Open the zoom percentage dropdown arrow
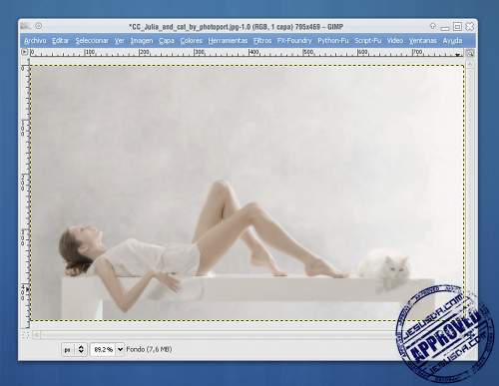The height and width of the screenshot is (386, 499). tap(120, 350)
